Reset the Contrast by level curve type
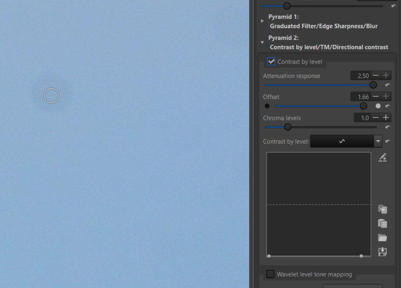 [x=388, y=141]
